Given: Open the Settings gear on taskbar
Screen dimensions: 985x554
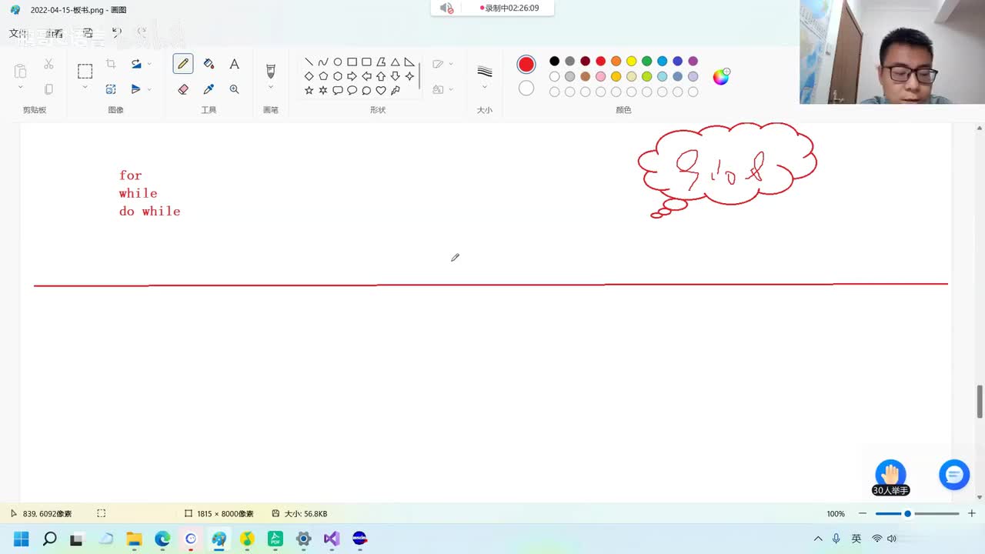Looking at the screenshot, I should tap(303, 539).
